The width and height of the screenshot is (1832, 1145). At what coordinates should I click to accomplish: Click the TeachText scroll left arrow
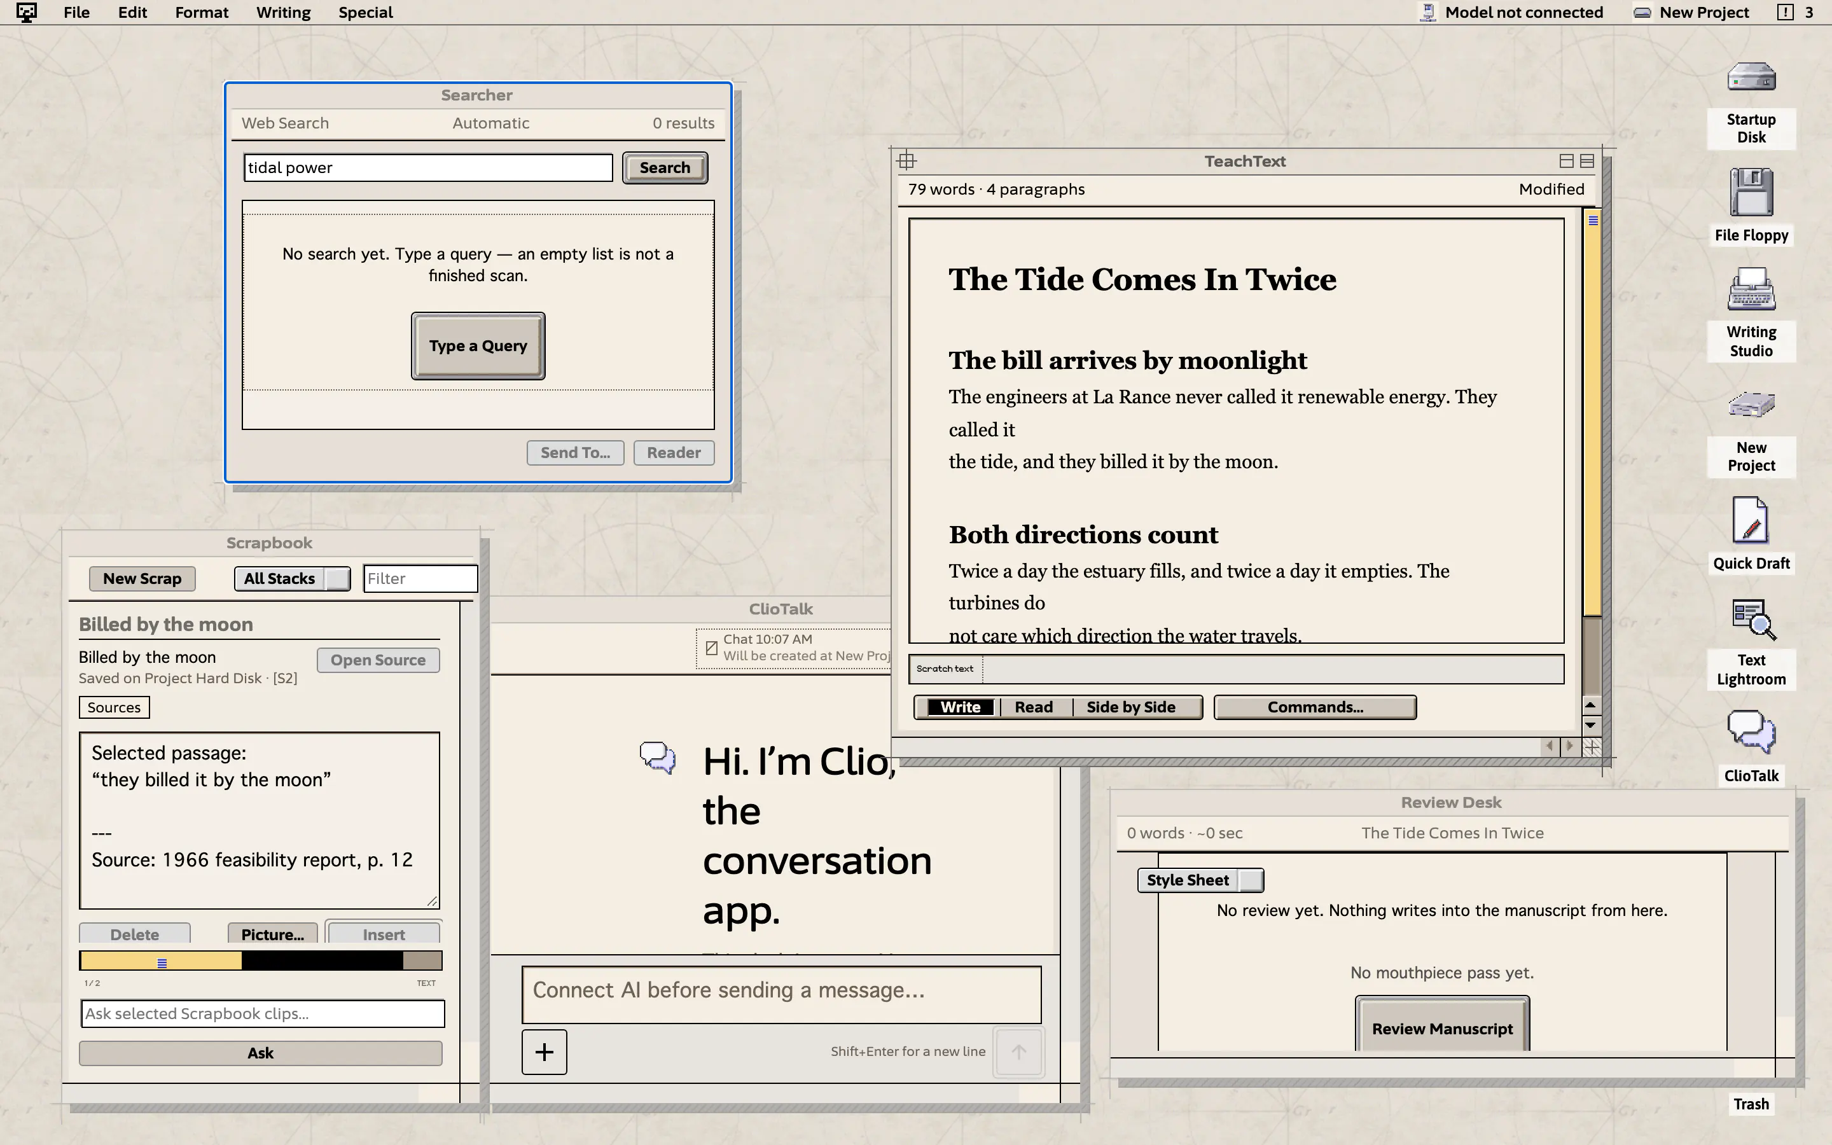coord(1550,746)
